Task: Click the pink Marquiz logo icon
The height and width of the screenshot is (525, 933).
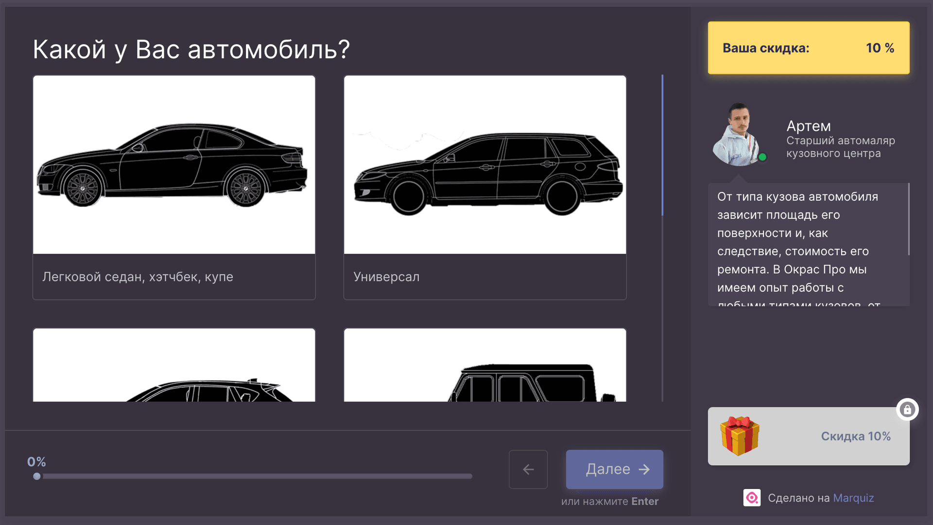Action: coord(752,498)
